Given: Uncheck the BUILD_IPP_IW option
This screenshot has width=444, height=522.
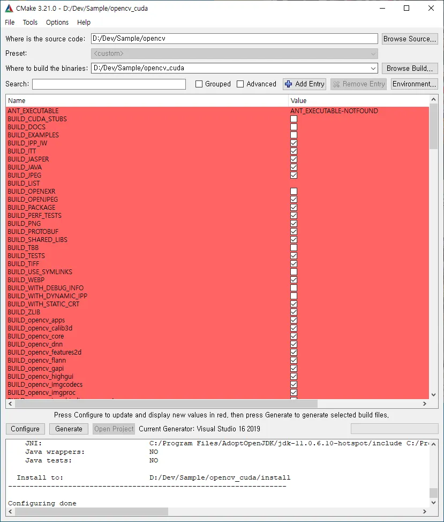Looking at the screenshot, I should pos(294,143).
